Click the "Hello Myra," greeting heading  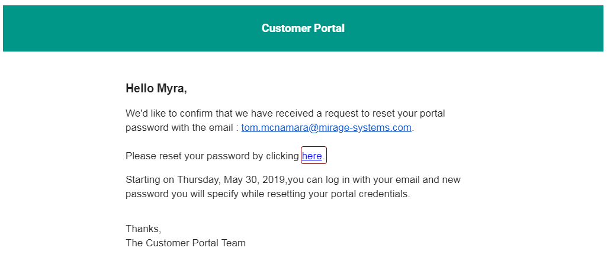pos(156,89)
